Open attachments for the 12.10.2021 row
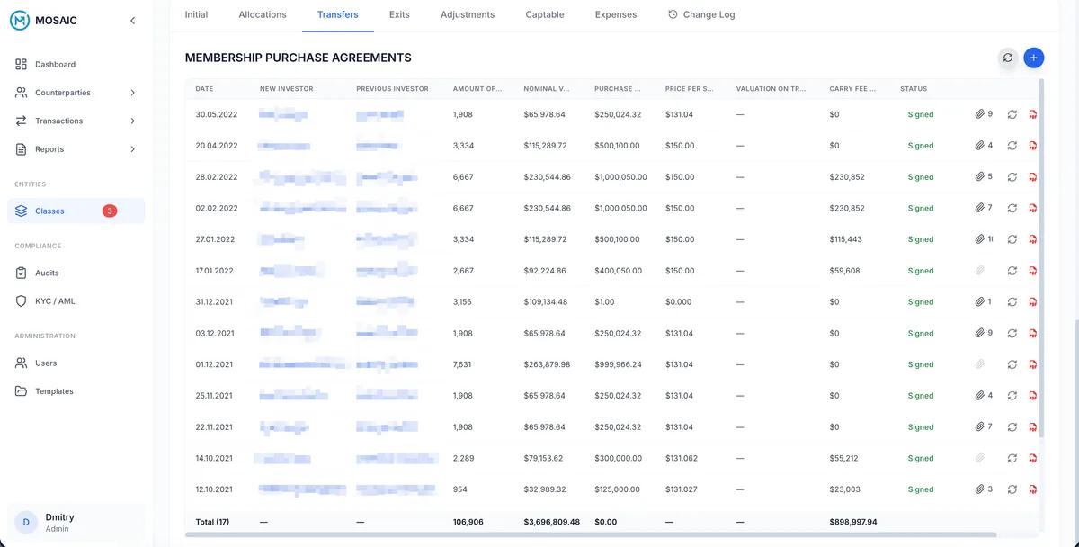 984,489
